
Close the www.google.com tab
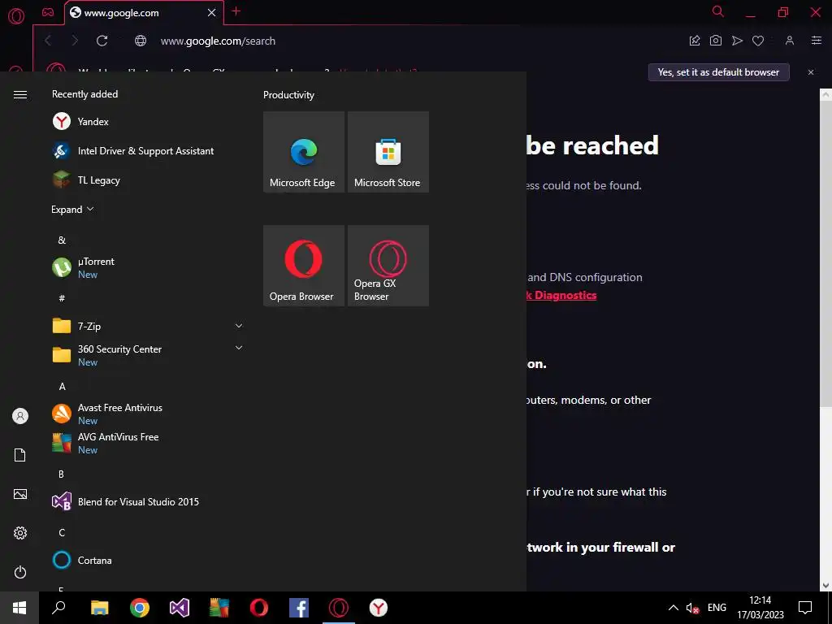(x=212, y=13)
